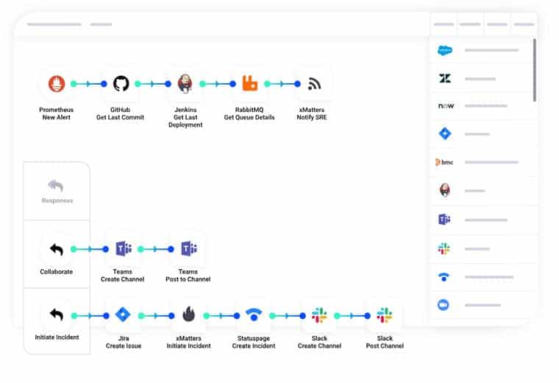Click the Statuspage Create Incident step
Image resolution: width=559 pixels, height=383 pixels.
click(254, 315)
